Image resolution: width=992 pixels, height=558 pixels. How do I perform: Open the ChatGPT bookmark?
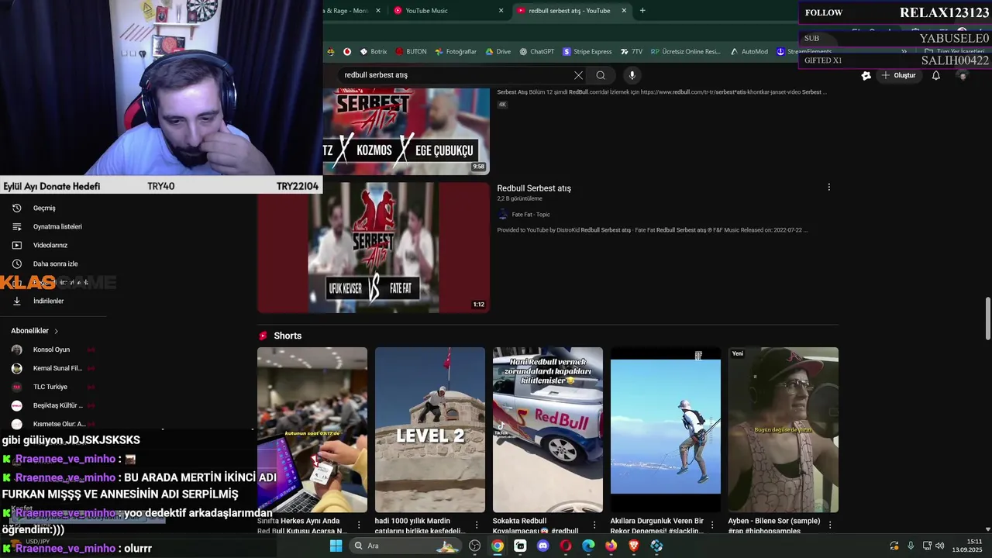tap(537, 52)
